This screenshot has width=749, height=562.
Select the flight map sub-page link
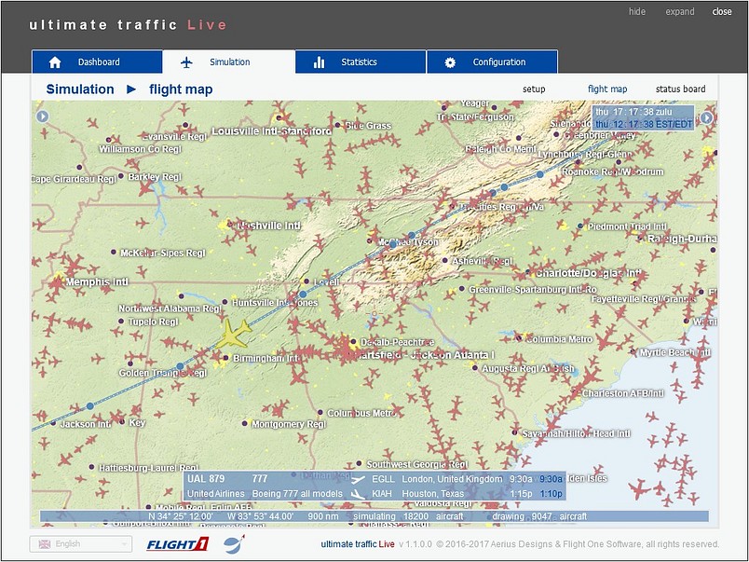607,89
